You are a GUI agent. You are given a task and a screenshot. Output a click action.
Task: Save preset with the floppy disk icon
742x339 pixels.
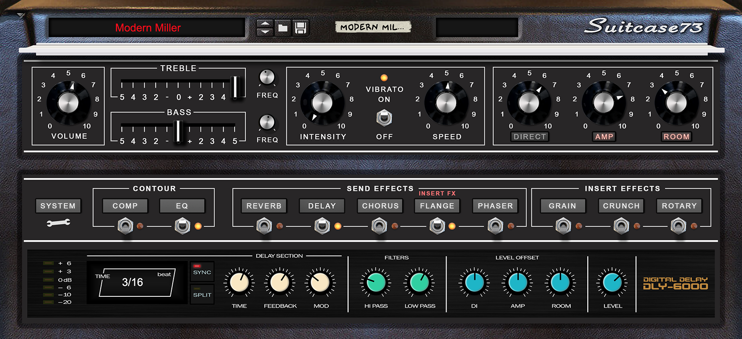(x=300, y=28)
